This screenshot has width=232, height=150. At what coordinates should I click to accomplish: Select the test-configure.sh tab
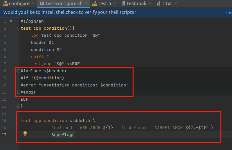(x=64, y=4)
